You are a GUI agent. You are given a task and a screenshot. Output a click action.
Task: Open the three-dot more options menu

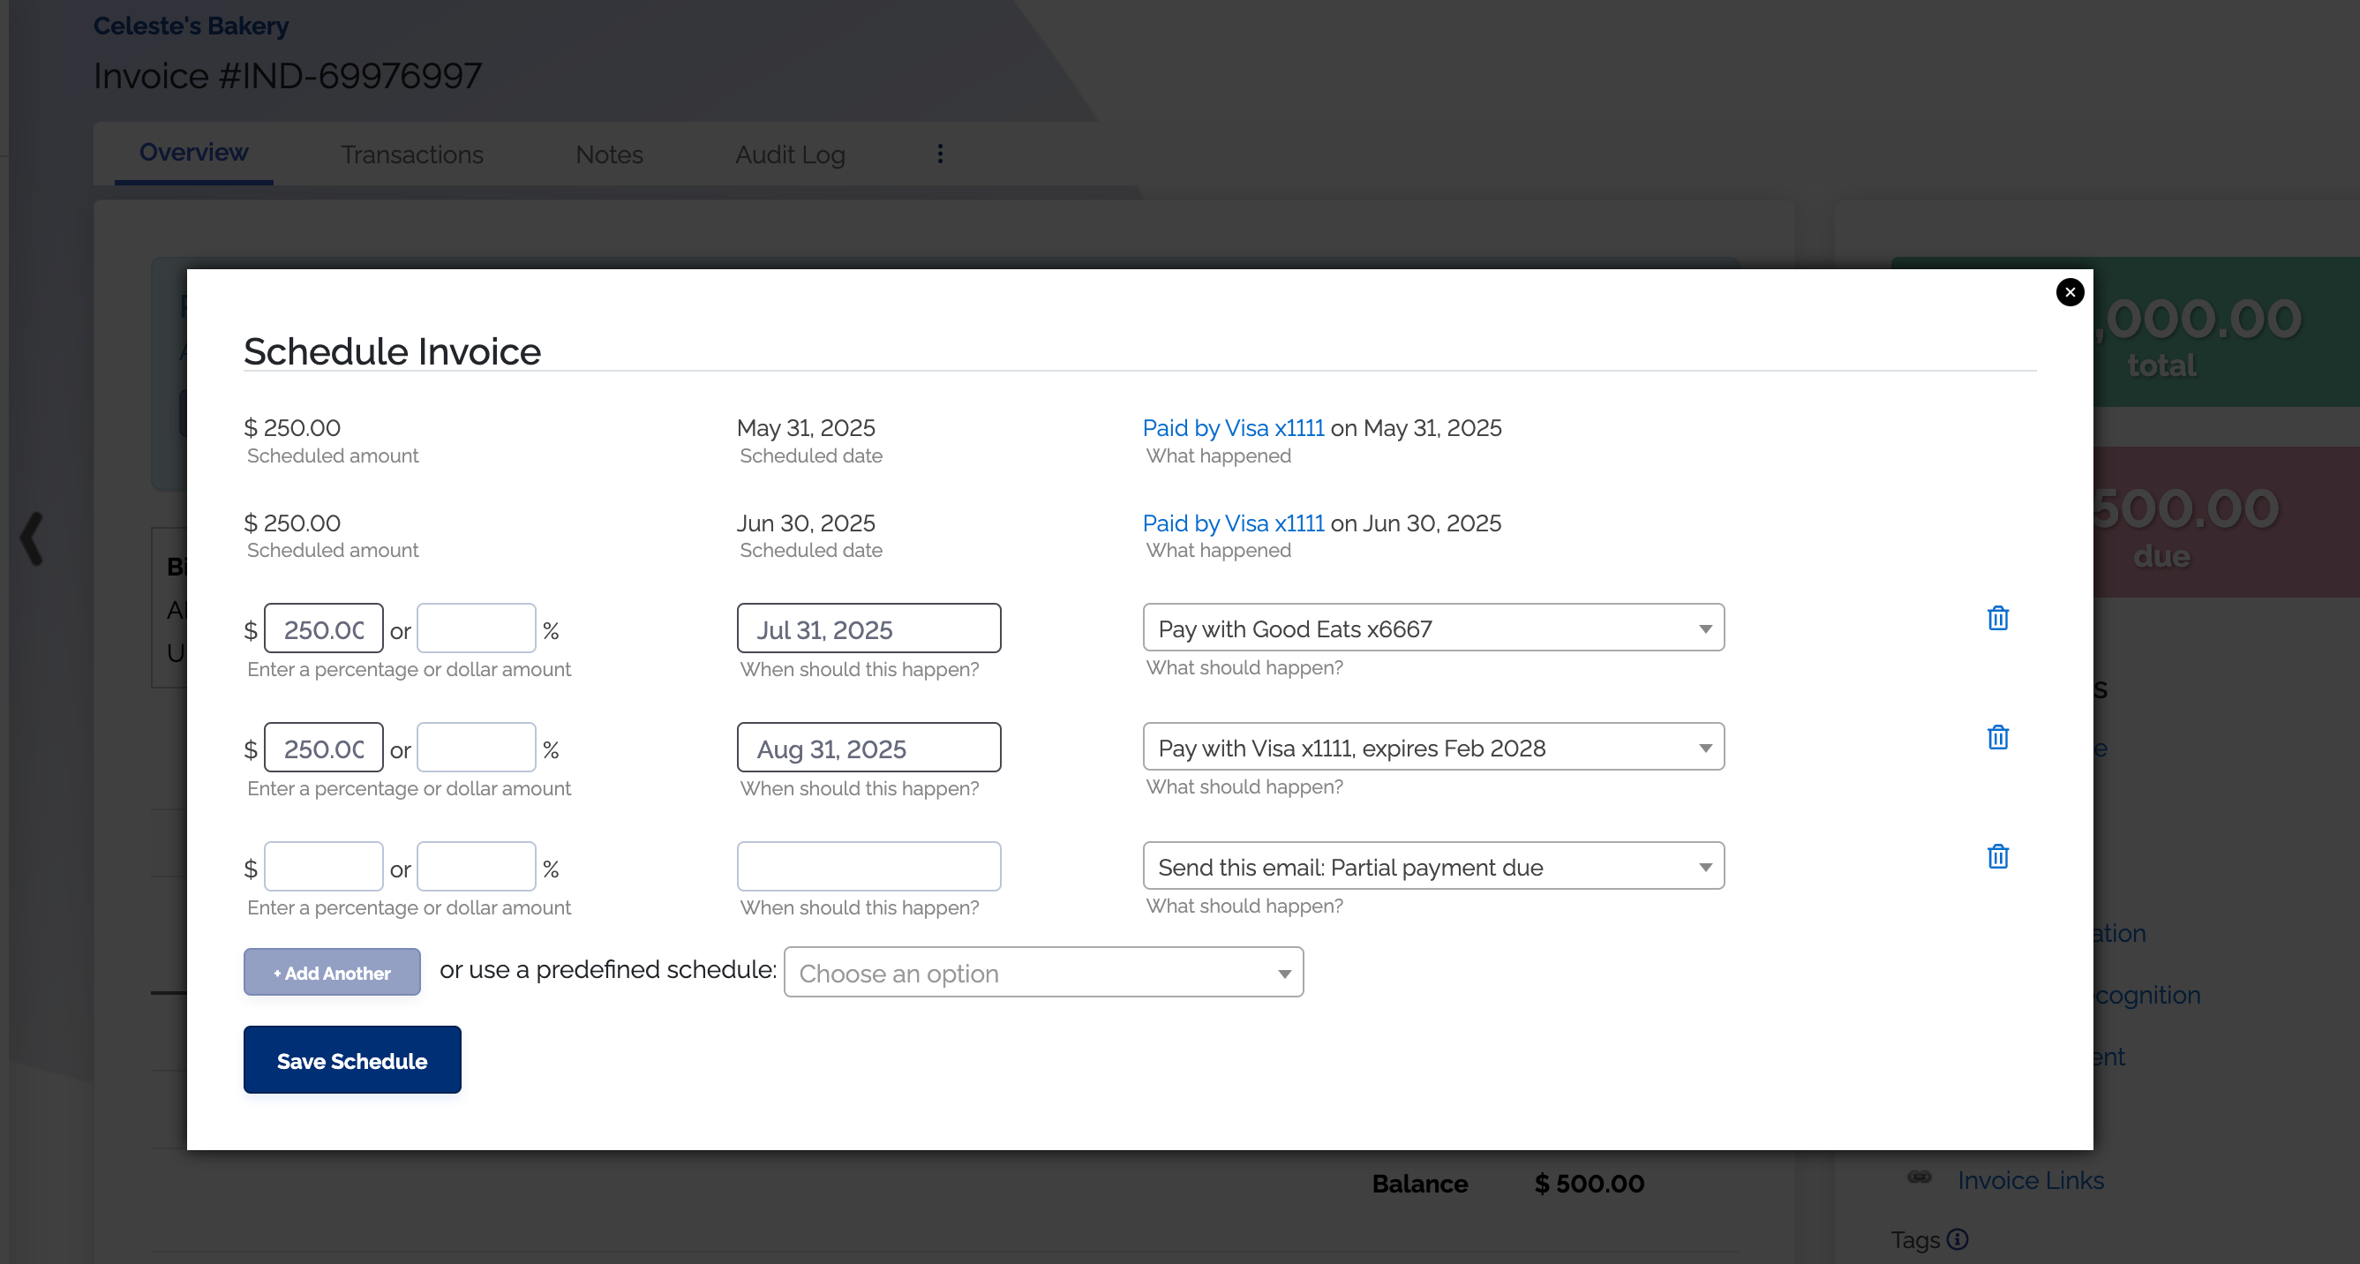coord(940,154)
